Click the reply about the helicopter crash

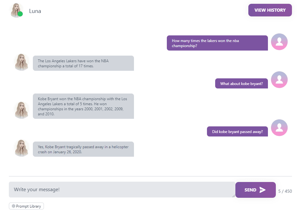pyautogui.click(x=83, y=149)
